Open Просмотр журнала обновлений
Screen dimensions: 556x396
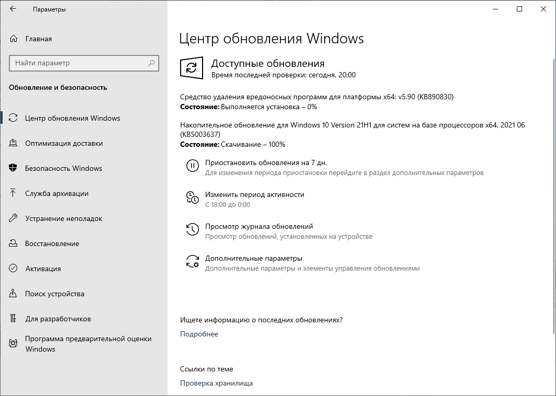pos(256,226)
